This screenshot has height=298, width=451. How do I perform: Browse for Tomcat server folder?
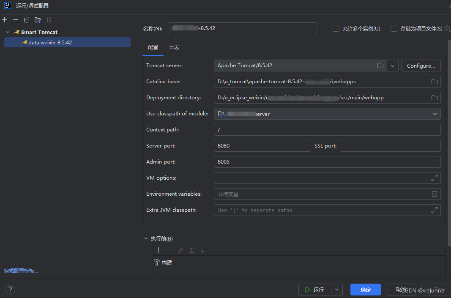[x=380, y=66]
